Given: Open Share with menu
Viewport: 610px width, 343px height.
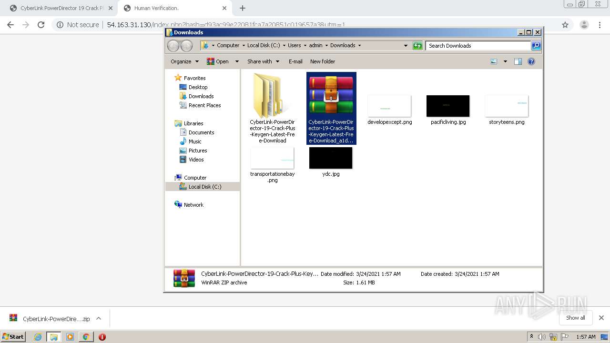Looking at the screenshot, I should coord(263,61).
